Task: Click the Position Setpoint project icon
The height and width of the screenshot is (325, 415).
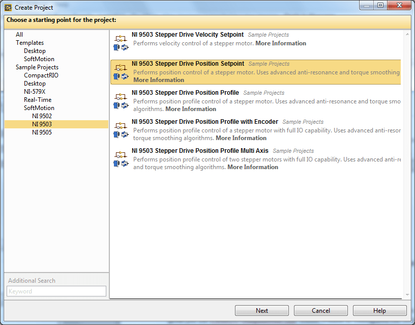Action: pyautogui.click(x=121, y=72)
